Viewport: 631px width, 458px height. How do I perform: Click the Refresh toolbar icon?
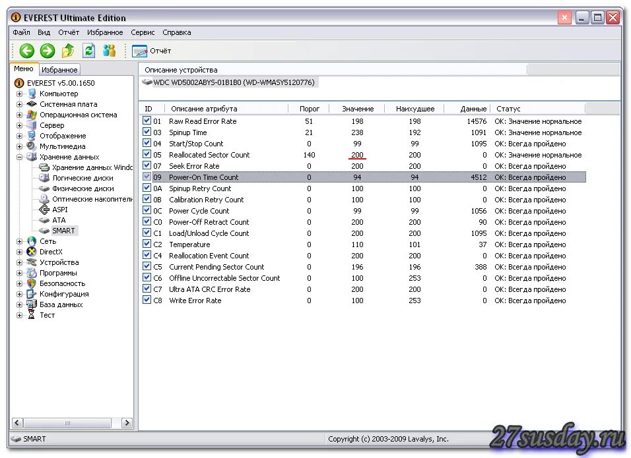(88, 51)
